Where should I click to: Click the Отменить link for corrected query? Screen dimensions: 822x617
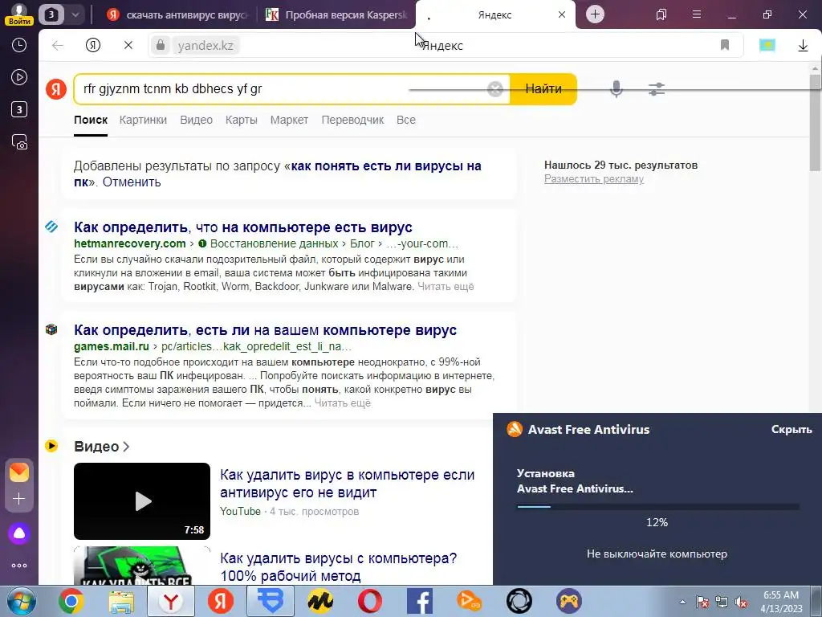[x=132, y=182]
